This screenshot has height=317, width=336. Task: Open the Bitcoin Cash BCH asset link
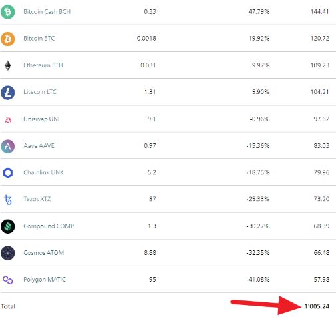47,12
